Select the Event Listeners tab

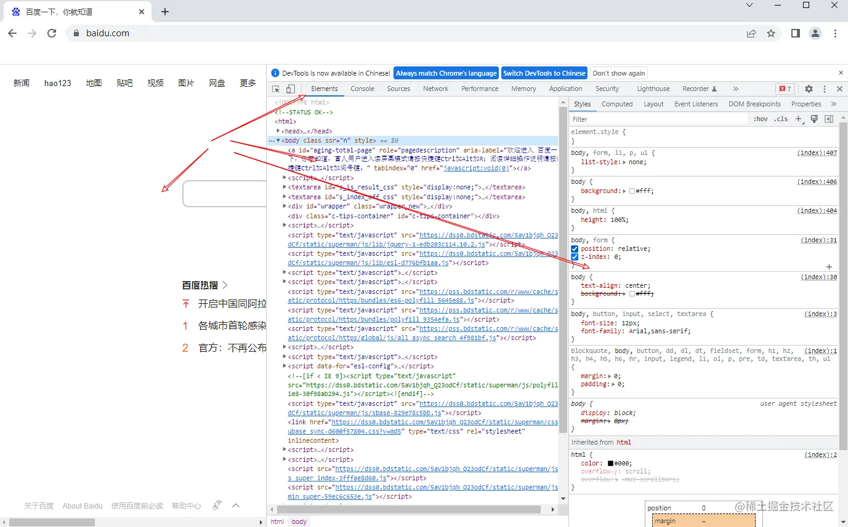pyautogui.click(x=696, y=105)
